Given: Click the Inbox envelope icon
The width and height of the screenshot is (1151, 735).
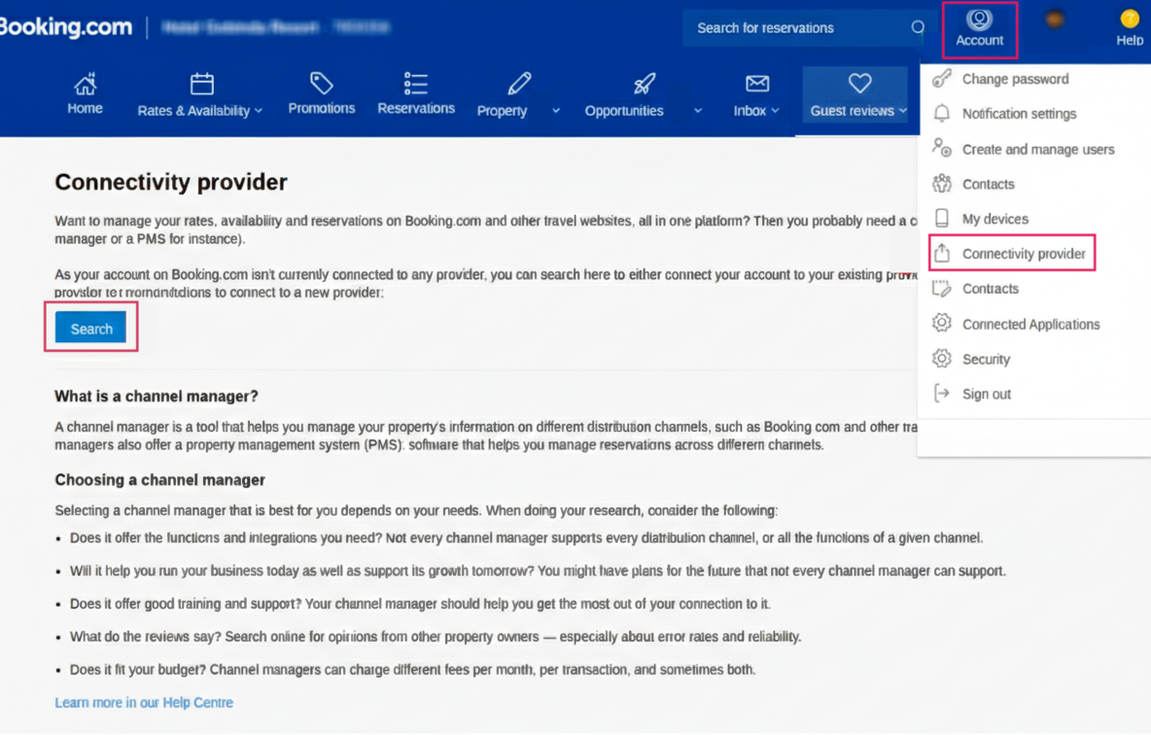Looking at the screenshot, I should pyautogui.click(x=757, y=84).
